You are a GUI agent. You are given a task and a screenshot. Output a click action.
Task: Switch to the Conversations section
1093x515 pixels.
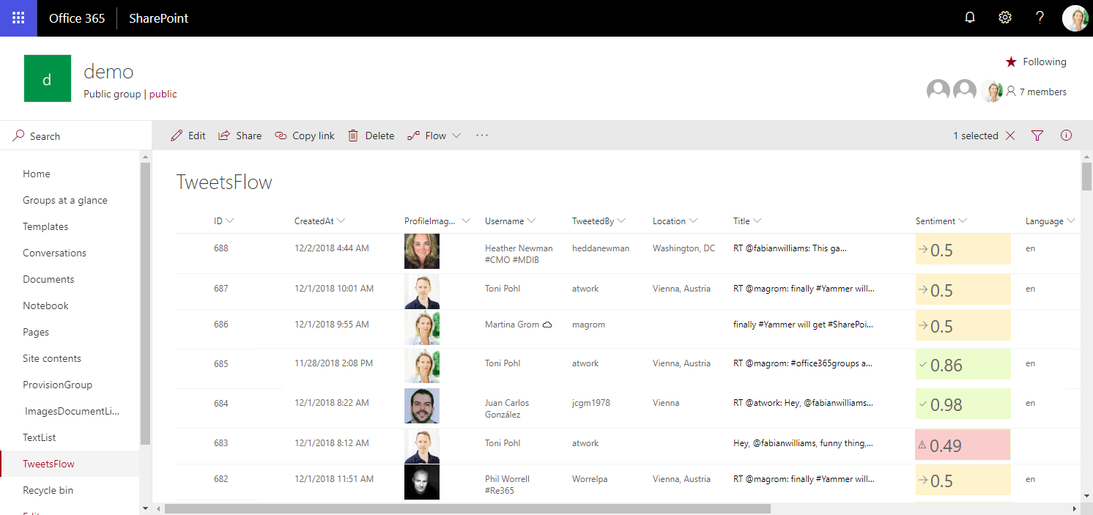click(54, 252)
